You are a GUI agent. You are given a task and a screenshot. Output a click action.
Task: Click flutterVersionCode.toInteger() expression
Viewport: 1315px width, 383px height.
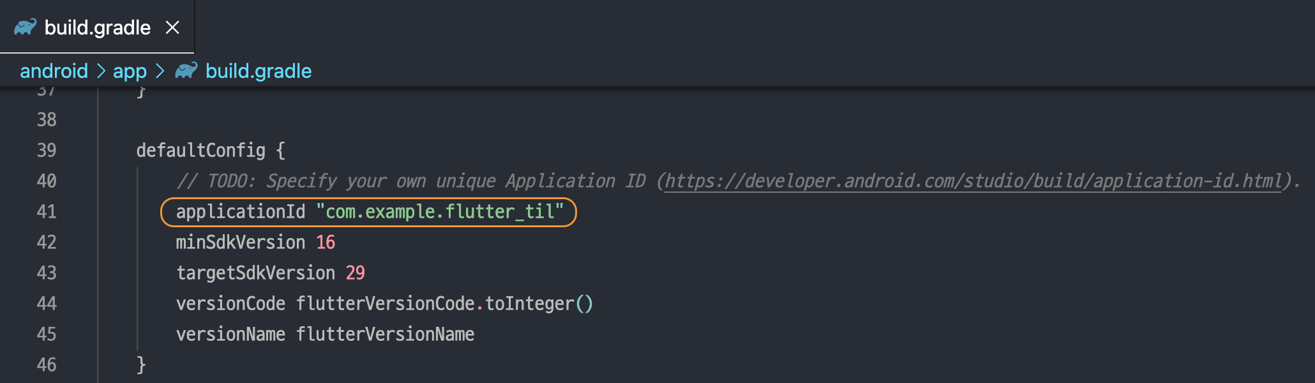[444, 304]
